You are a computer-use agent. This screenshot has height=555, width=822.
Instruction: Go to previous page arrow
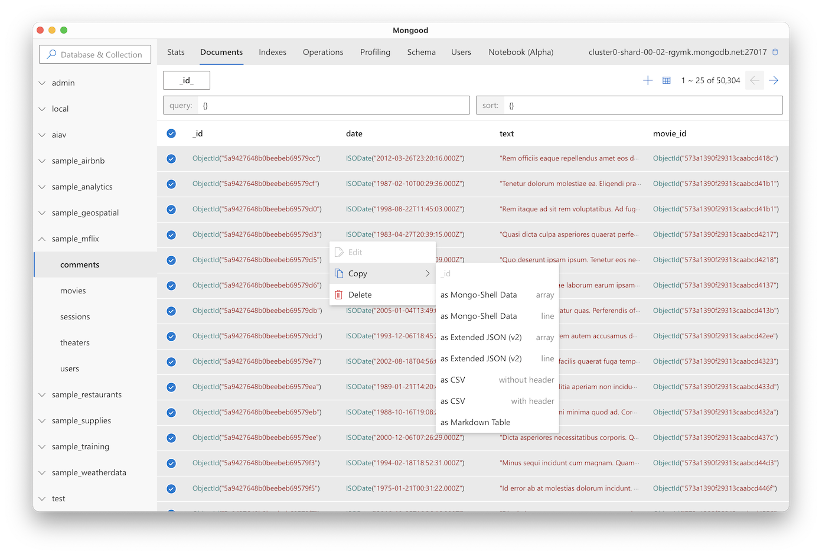[x=755, y=80]
